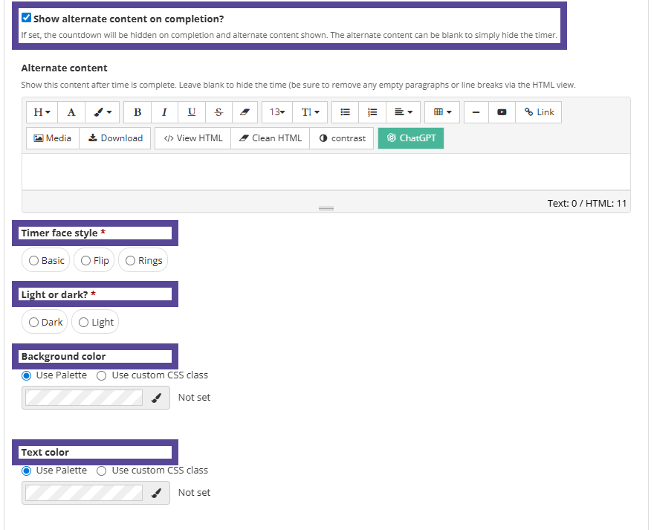Open the insert table dropdown
The height and width of the screenshot is (530, 654).
coord(442,112)
